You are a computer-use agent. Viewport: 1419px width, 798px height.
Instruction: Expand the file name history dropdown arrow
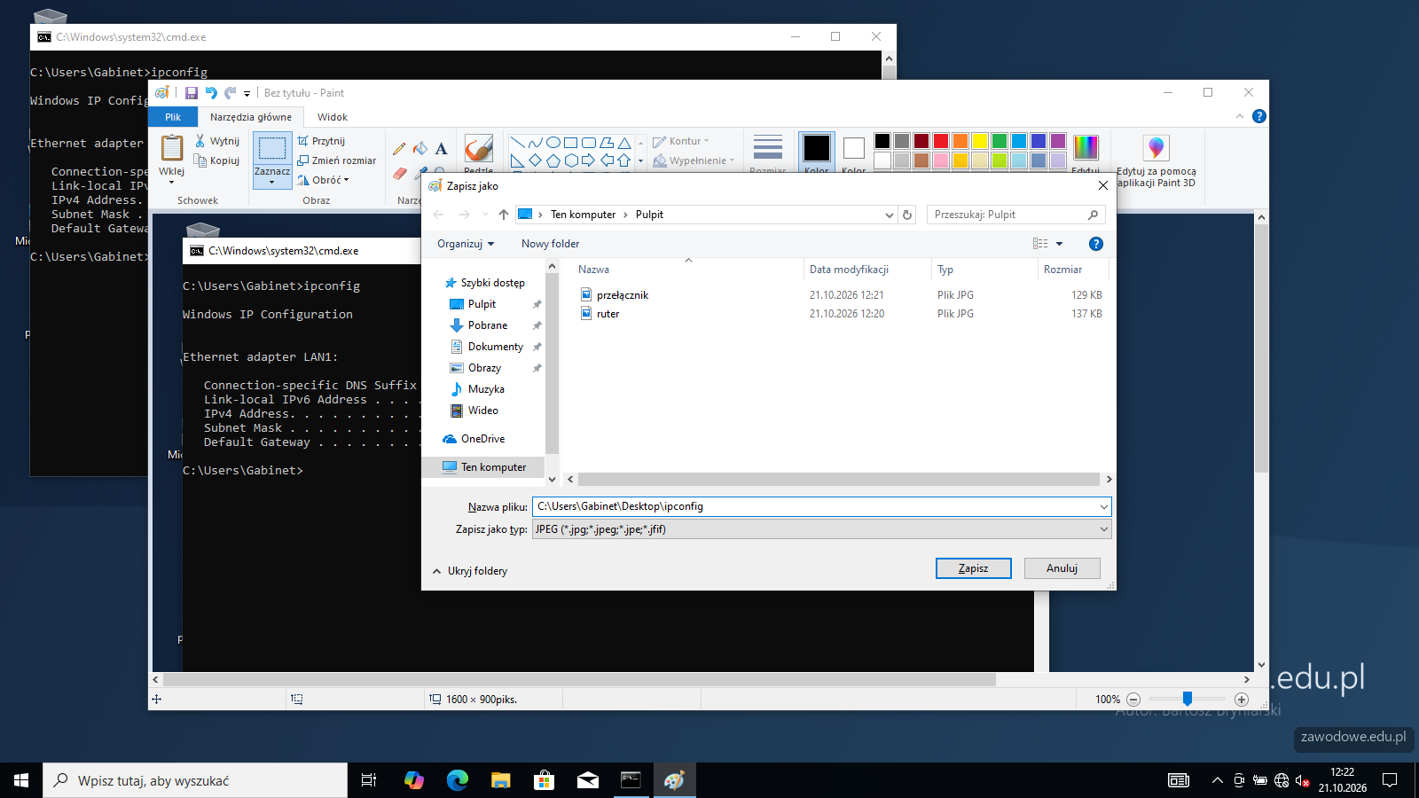click(1104, 506)
